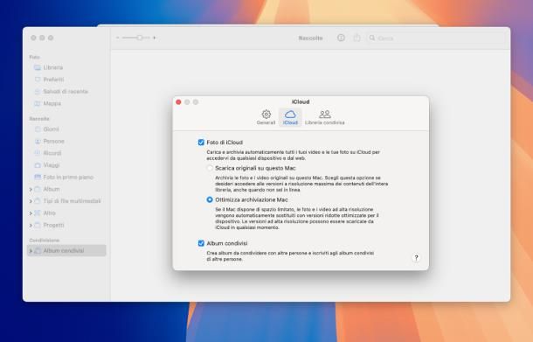Click the Persone icon in sidebar
This screenshot has width=533, height=342.
[38, 141]
